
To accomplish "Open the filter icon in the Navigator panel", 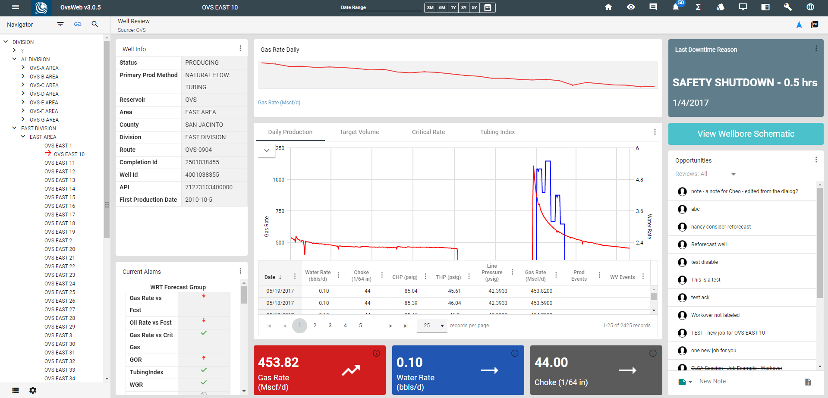I will point(60,24).
